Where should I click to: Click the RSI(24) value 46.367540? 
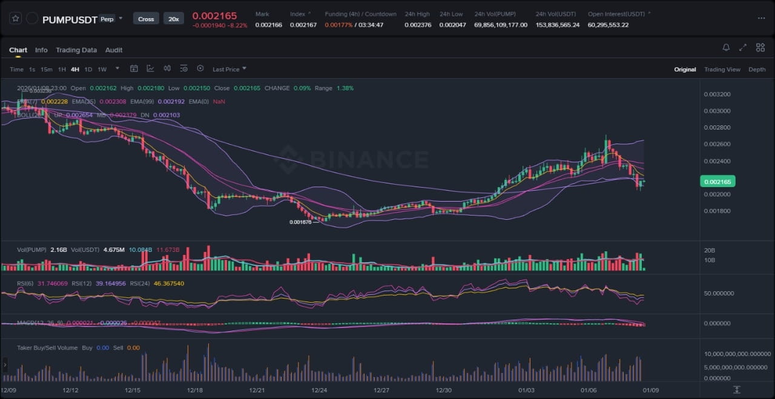(x=170, y=283)
